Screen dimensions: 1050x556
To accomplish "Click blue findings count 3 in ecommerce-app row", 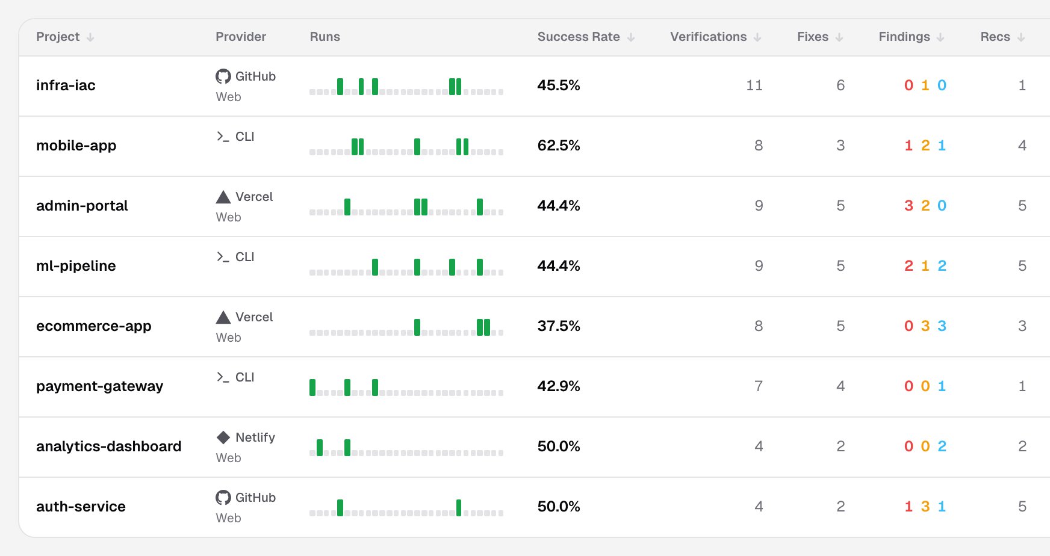I will tap(942, 326).
